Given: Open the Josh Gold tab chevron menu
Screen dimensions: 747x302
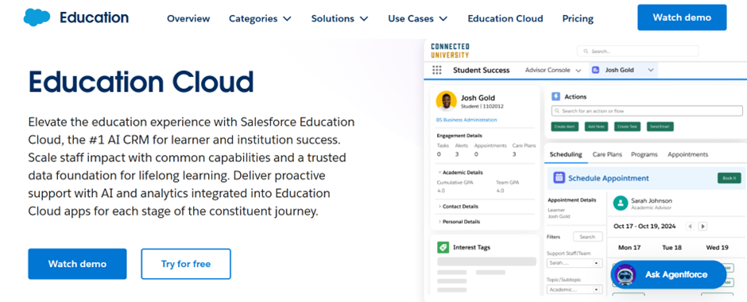Looking at the screenshot, I should click(651, 70).
